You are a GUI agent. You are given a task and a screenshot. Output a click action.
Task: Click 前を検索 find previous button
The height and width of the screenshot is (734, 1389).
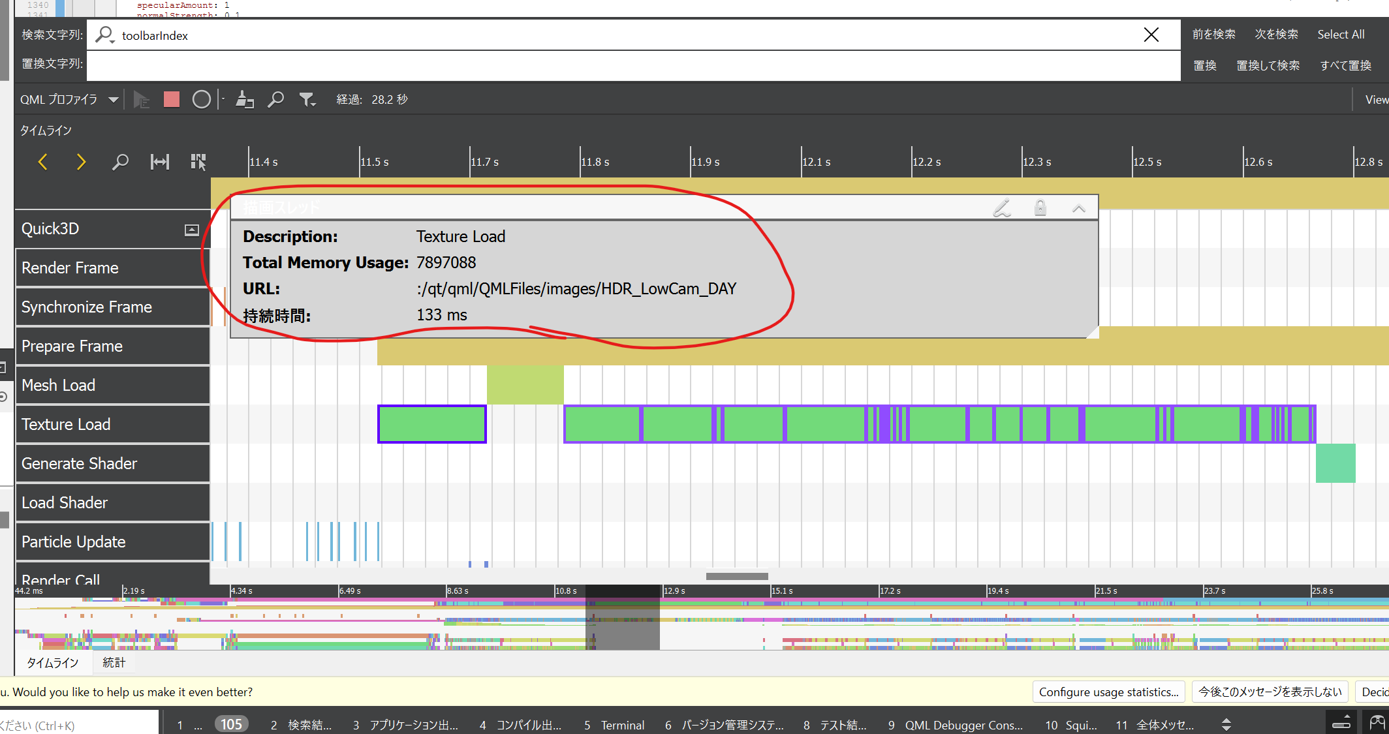1214,35
